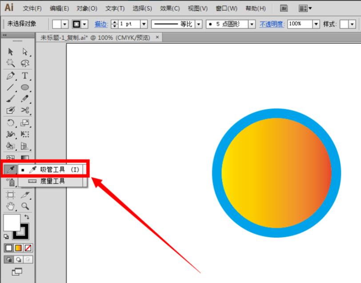Select the Ellipse shape tool

(x=25, y=87)
